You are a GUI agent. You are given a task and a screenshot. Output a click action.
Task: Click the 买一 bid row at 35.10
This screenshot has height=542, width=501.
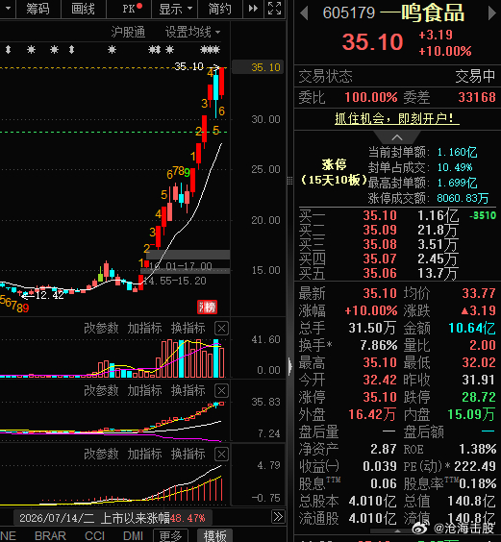397,215
